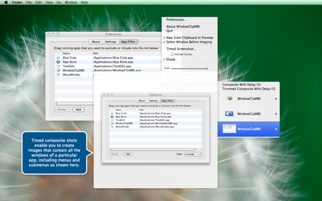Screen dimensions: 322x201
Task: Click the blue-framed WindowClipMBI submenu thumbnail
Action: point(229,114)
